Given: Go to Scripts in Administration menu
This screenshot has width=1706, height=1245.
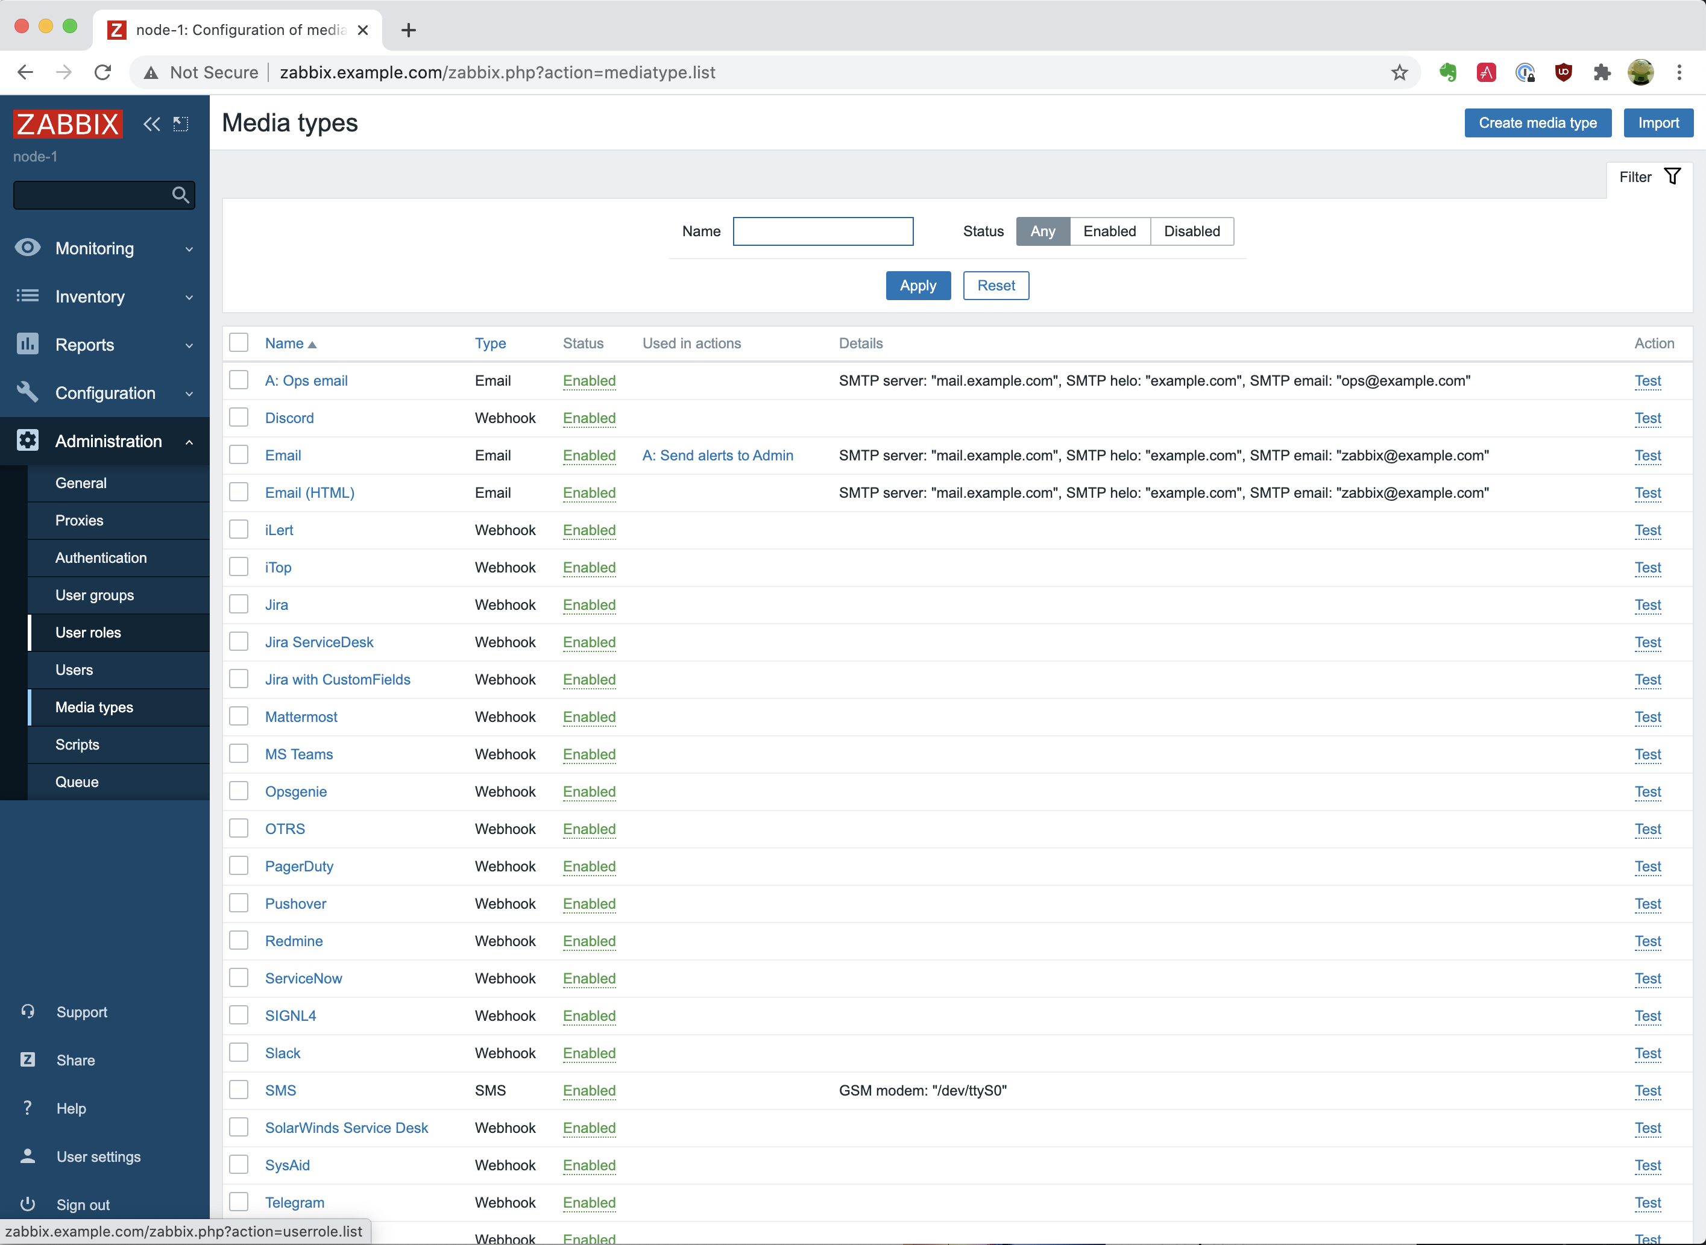Looking at the screenshot, I should 77,745.
